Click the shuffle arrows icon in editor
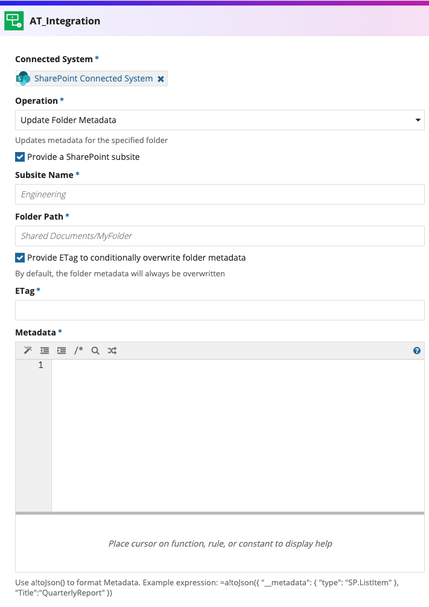Screen dimensions: 429x607 [x=112, y=351]
